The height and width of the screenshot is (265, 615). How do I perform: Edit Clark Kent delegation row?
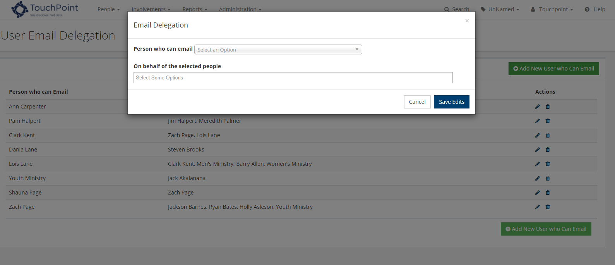click(538, 135)
